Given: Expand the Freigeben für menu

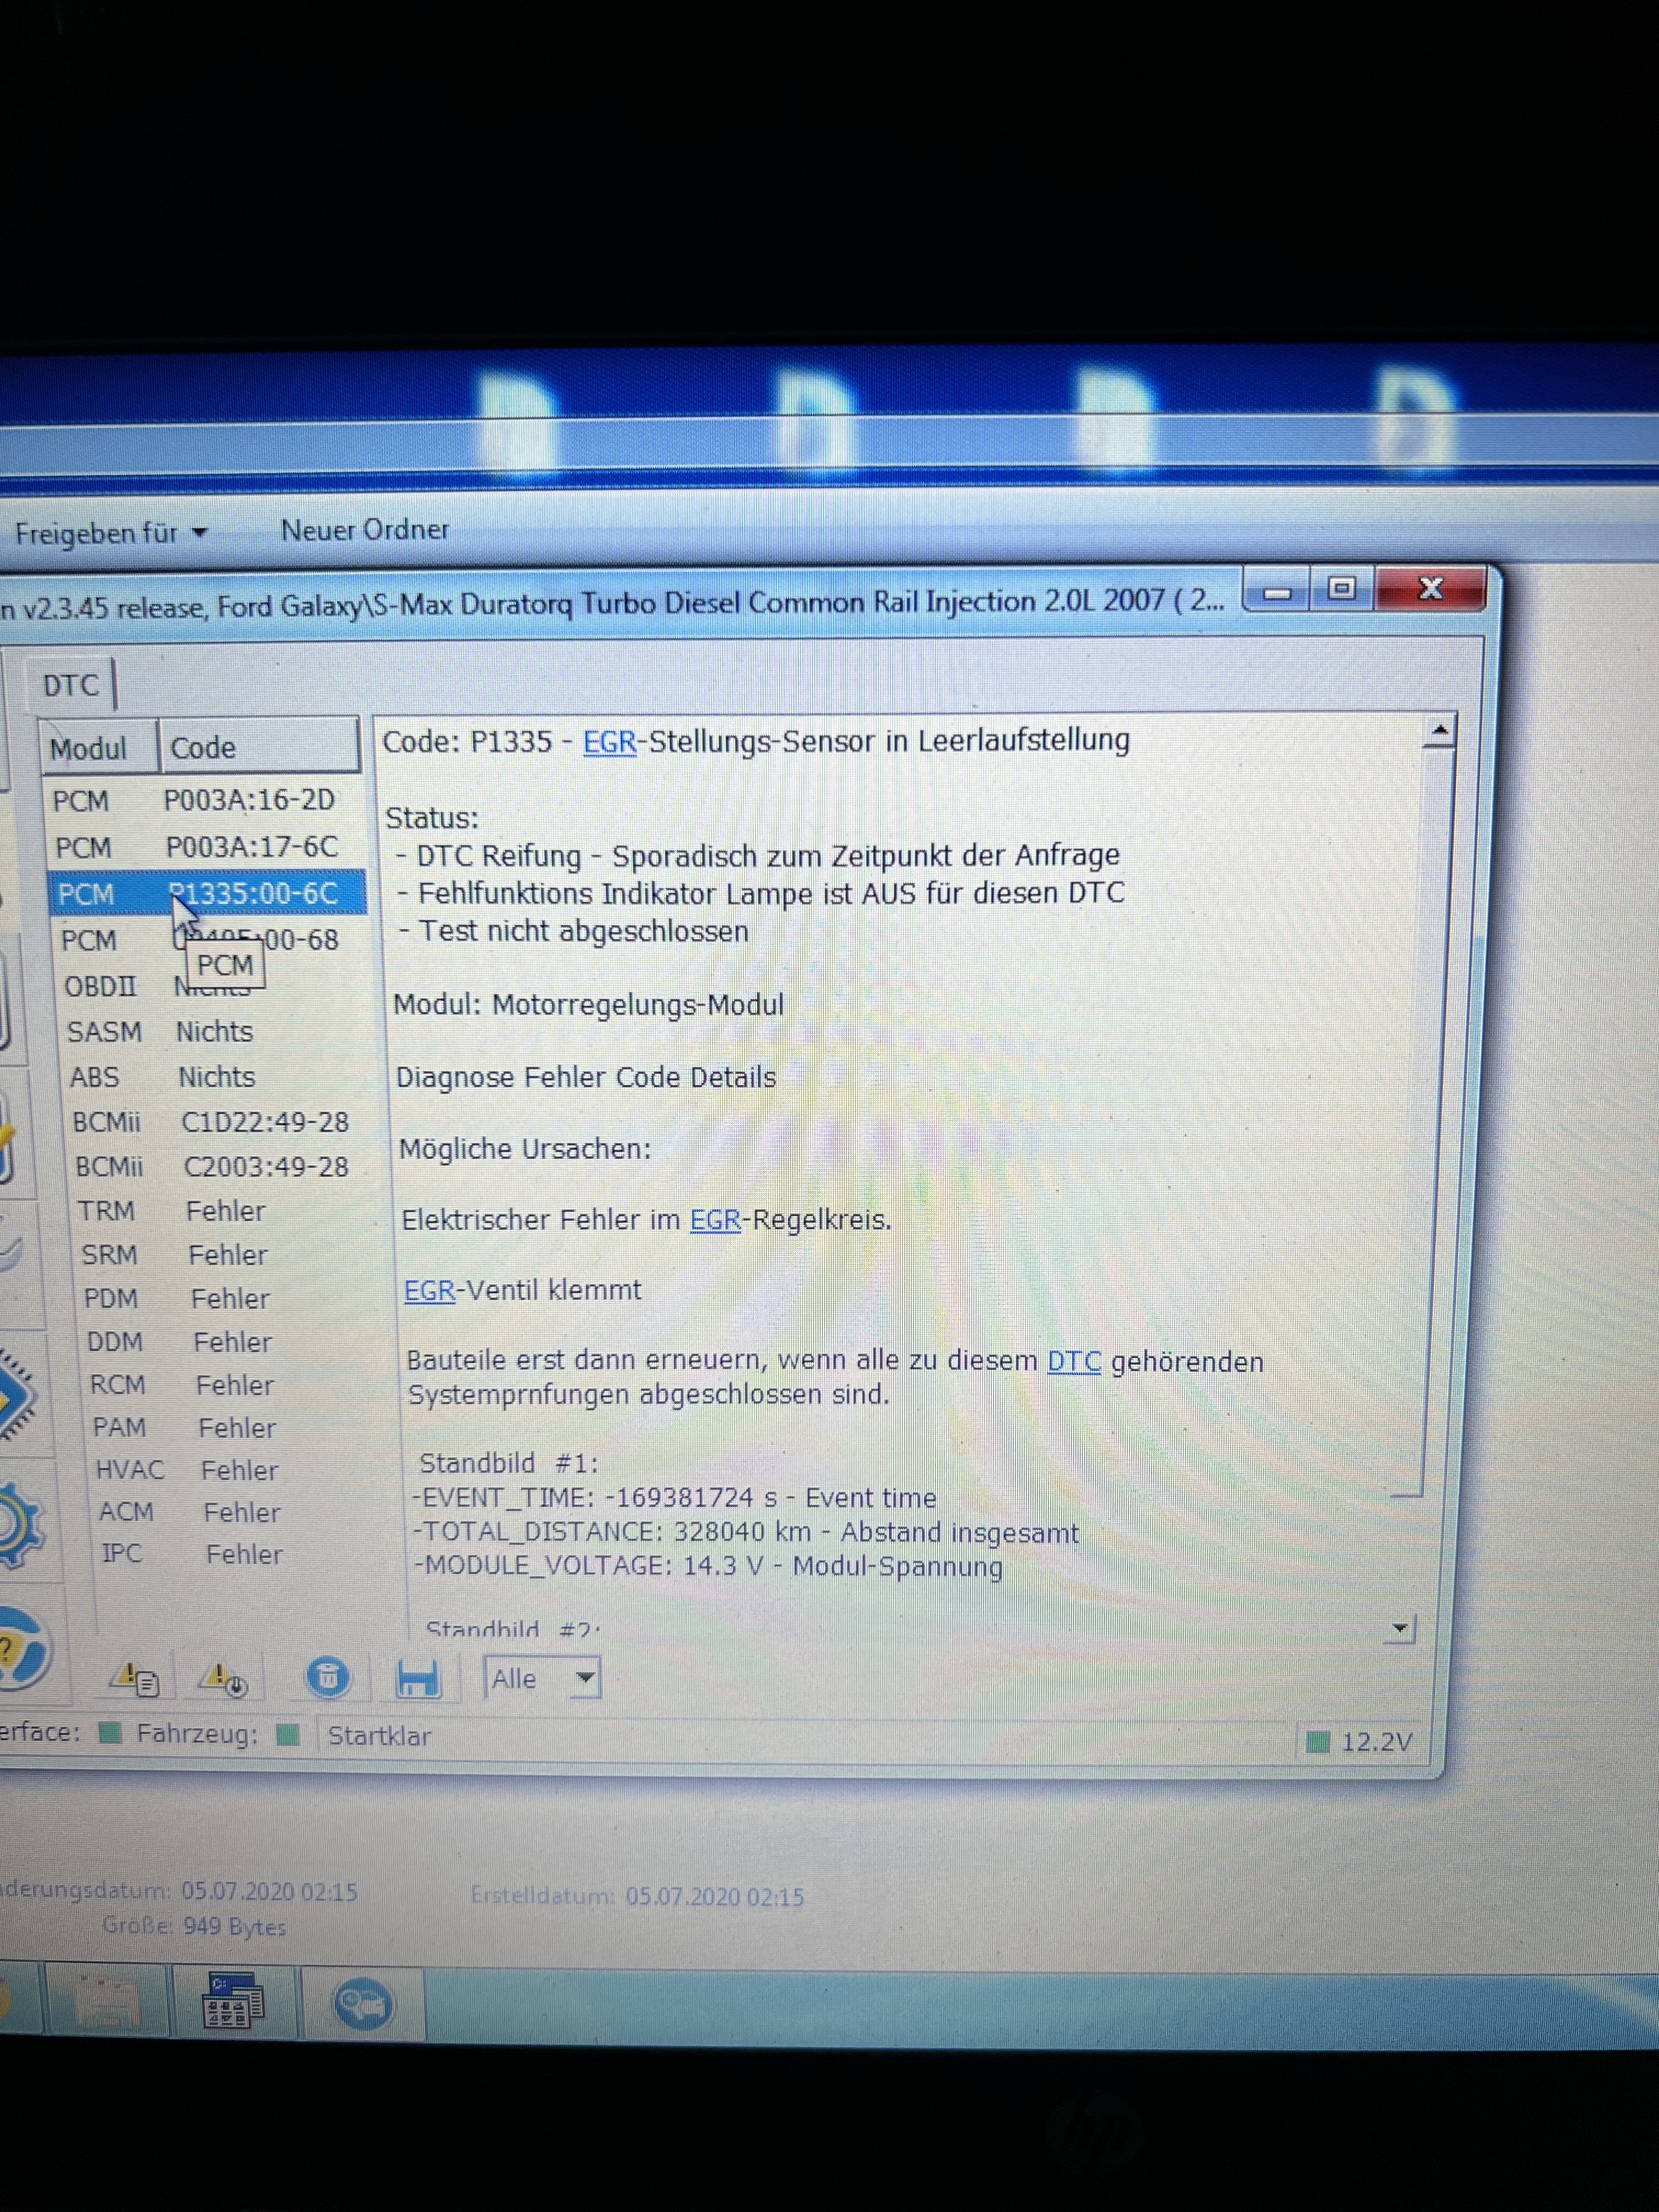Looking at the screenshot, I should tap(110, 533).
